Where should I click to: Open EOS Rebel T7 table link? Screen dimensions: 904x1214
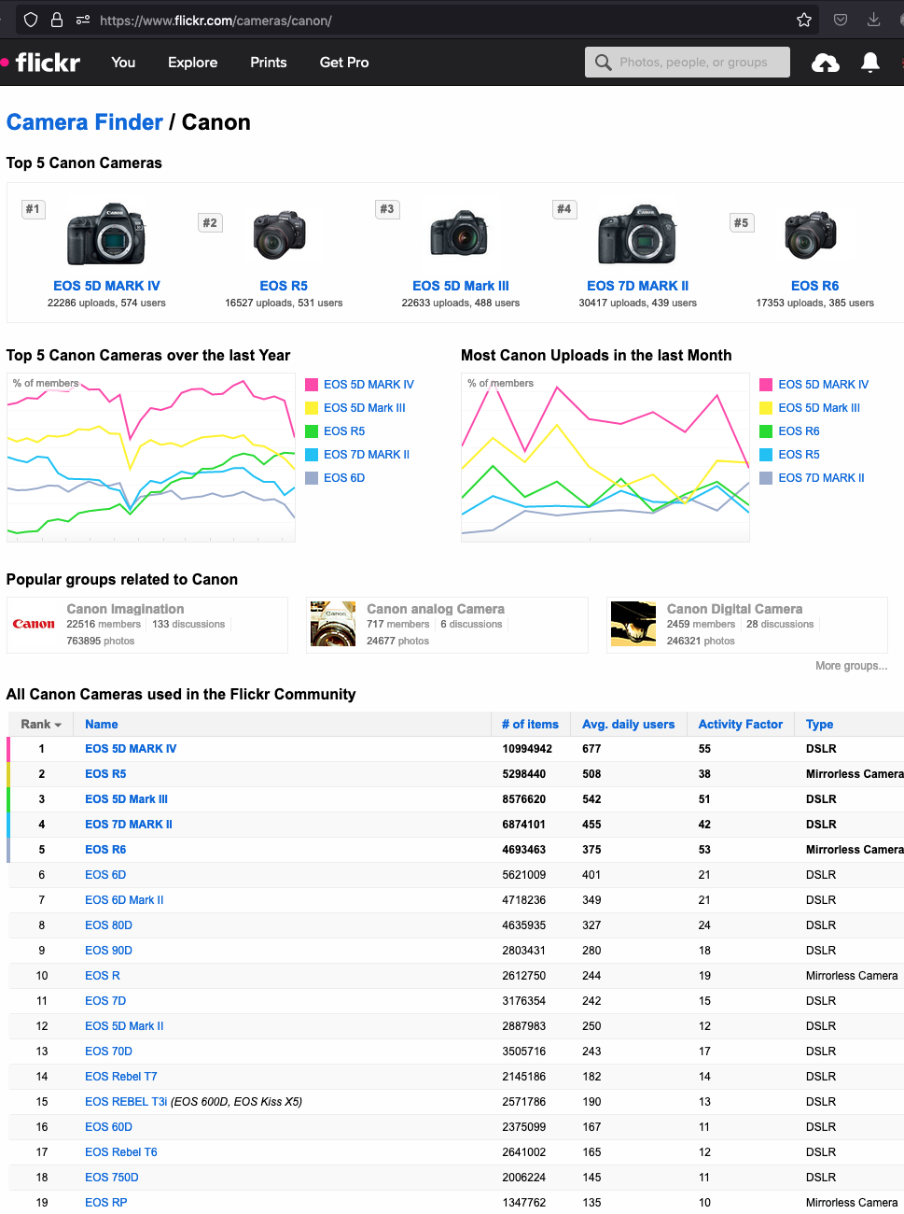[x=121, y=1077]
